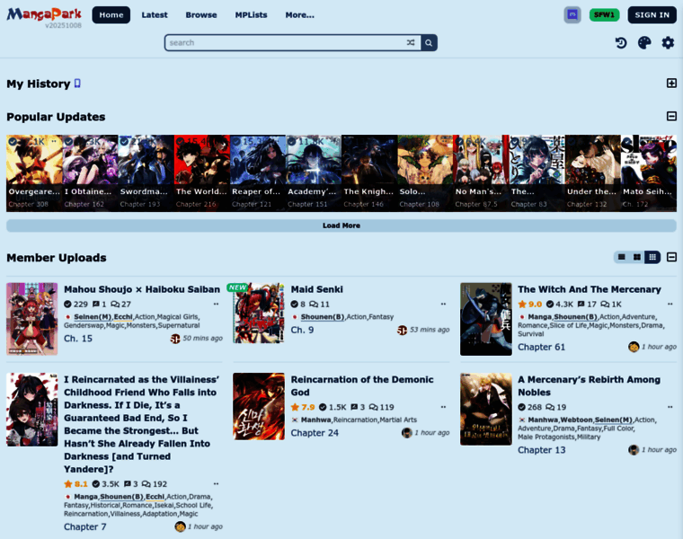This screenshot has width=683, height=539.
Task: Open Mato Seihei popular update thumbnail
Action: click(649, 173)
